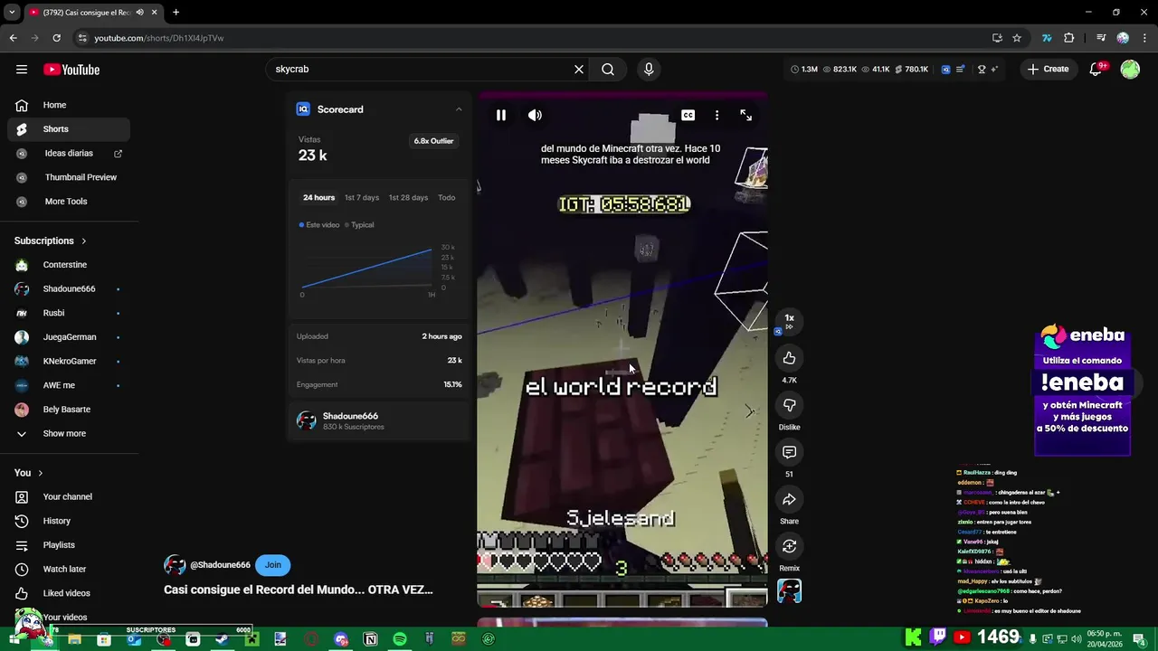The height and width of the screenshot is (651, 1158).
Task: Open Steam from the taskbar
Action: (222, 639)
